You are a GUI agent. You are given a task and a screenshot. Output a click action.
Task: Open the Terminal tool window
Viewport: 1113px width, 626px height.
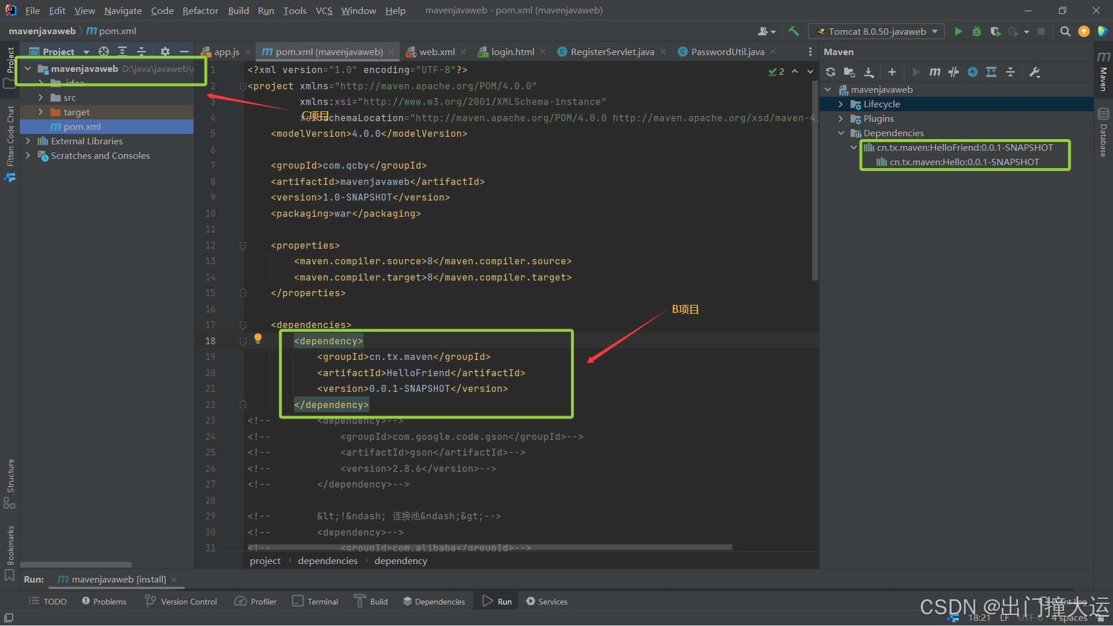[x=315, y=602]
